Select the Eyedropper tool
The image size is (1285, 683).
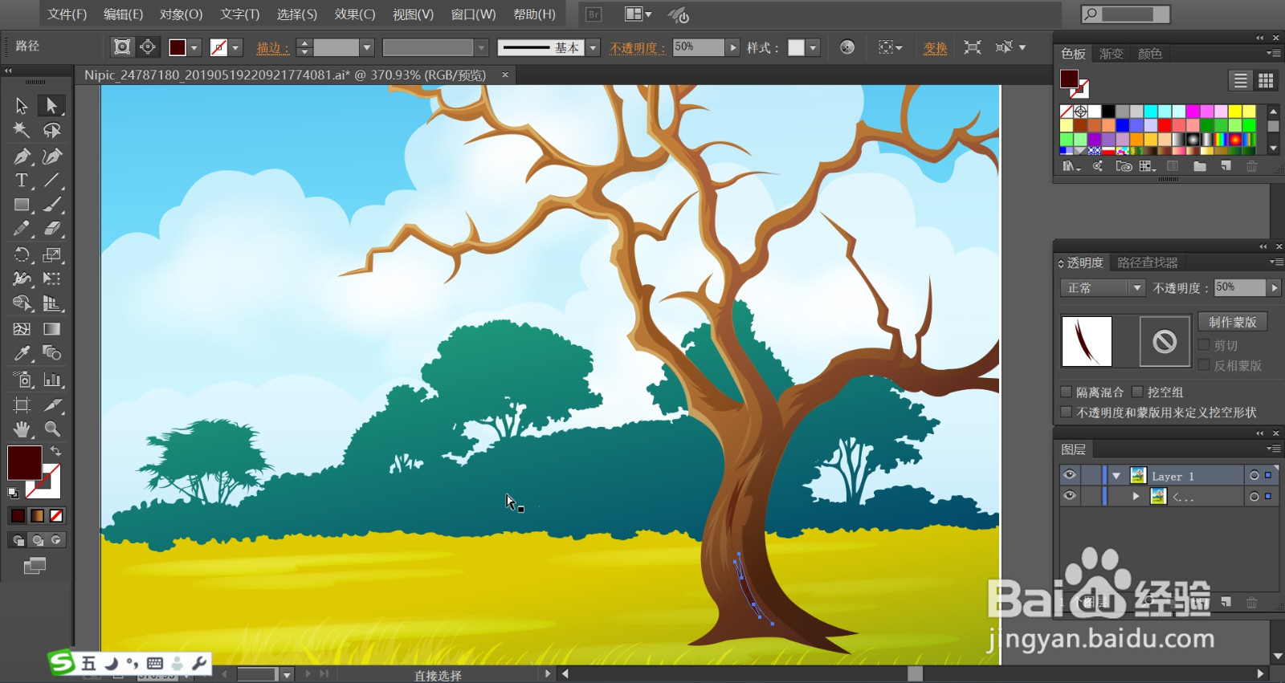pos(22,353)
